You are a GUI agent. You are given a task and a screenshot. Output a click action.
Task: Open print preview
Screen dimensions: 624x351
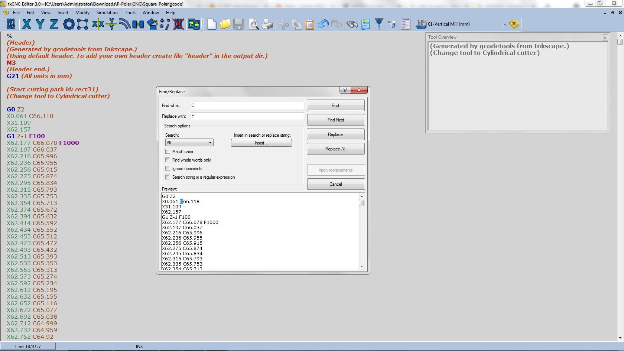coord(254,24)
